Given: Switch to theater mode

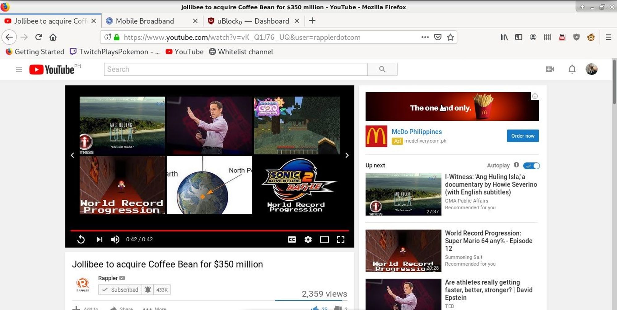Looking at the screenshot, I should [324, 240].
